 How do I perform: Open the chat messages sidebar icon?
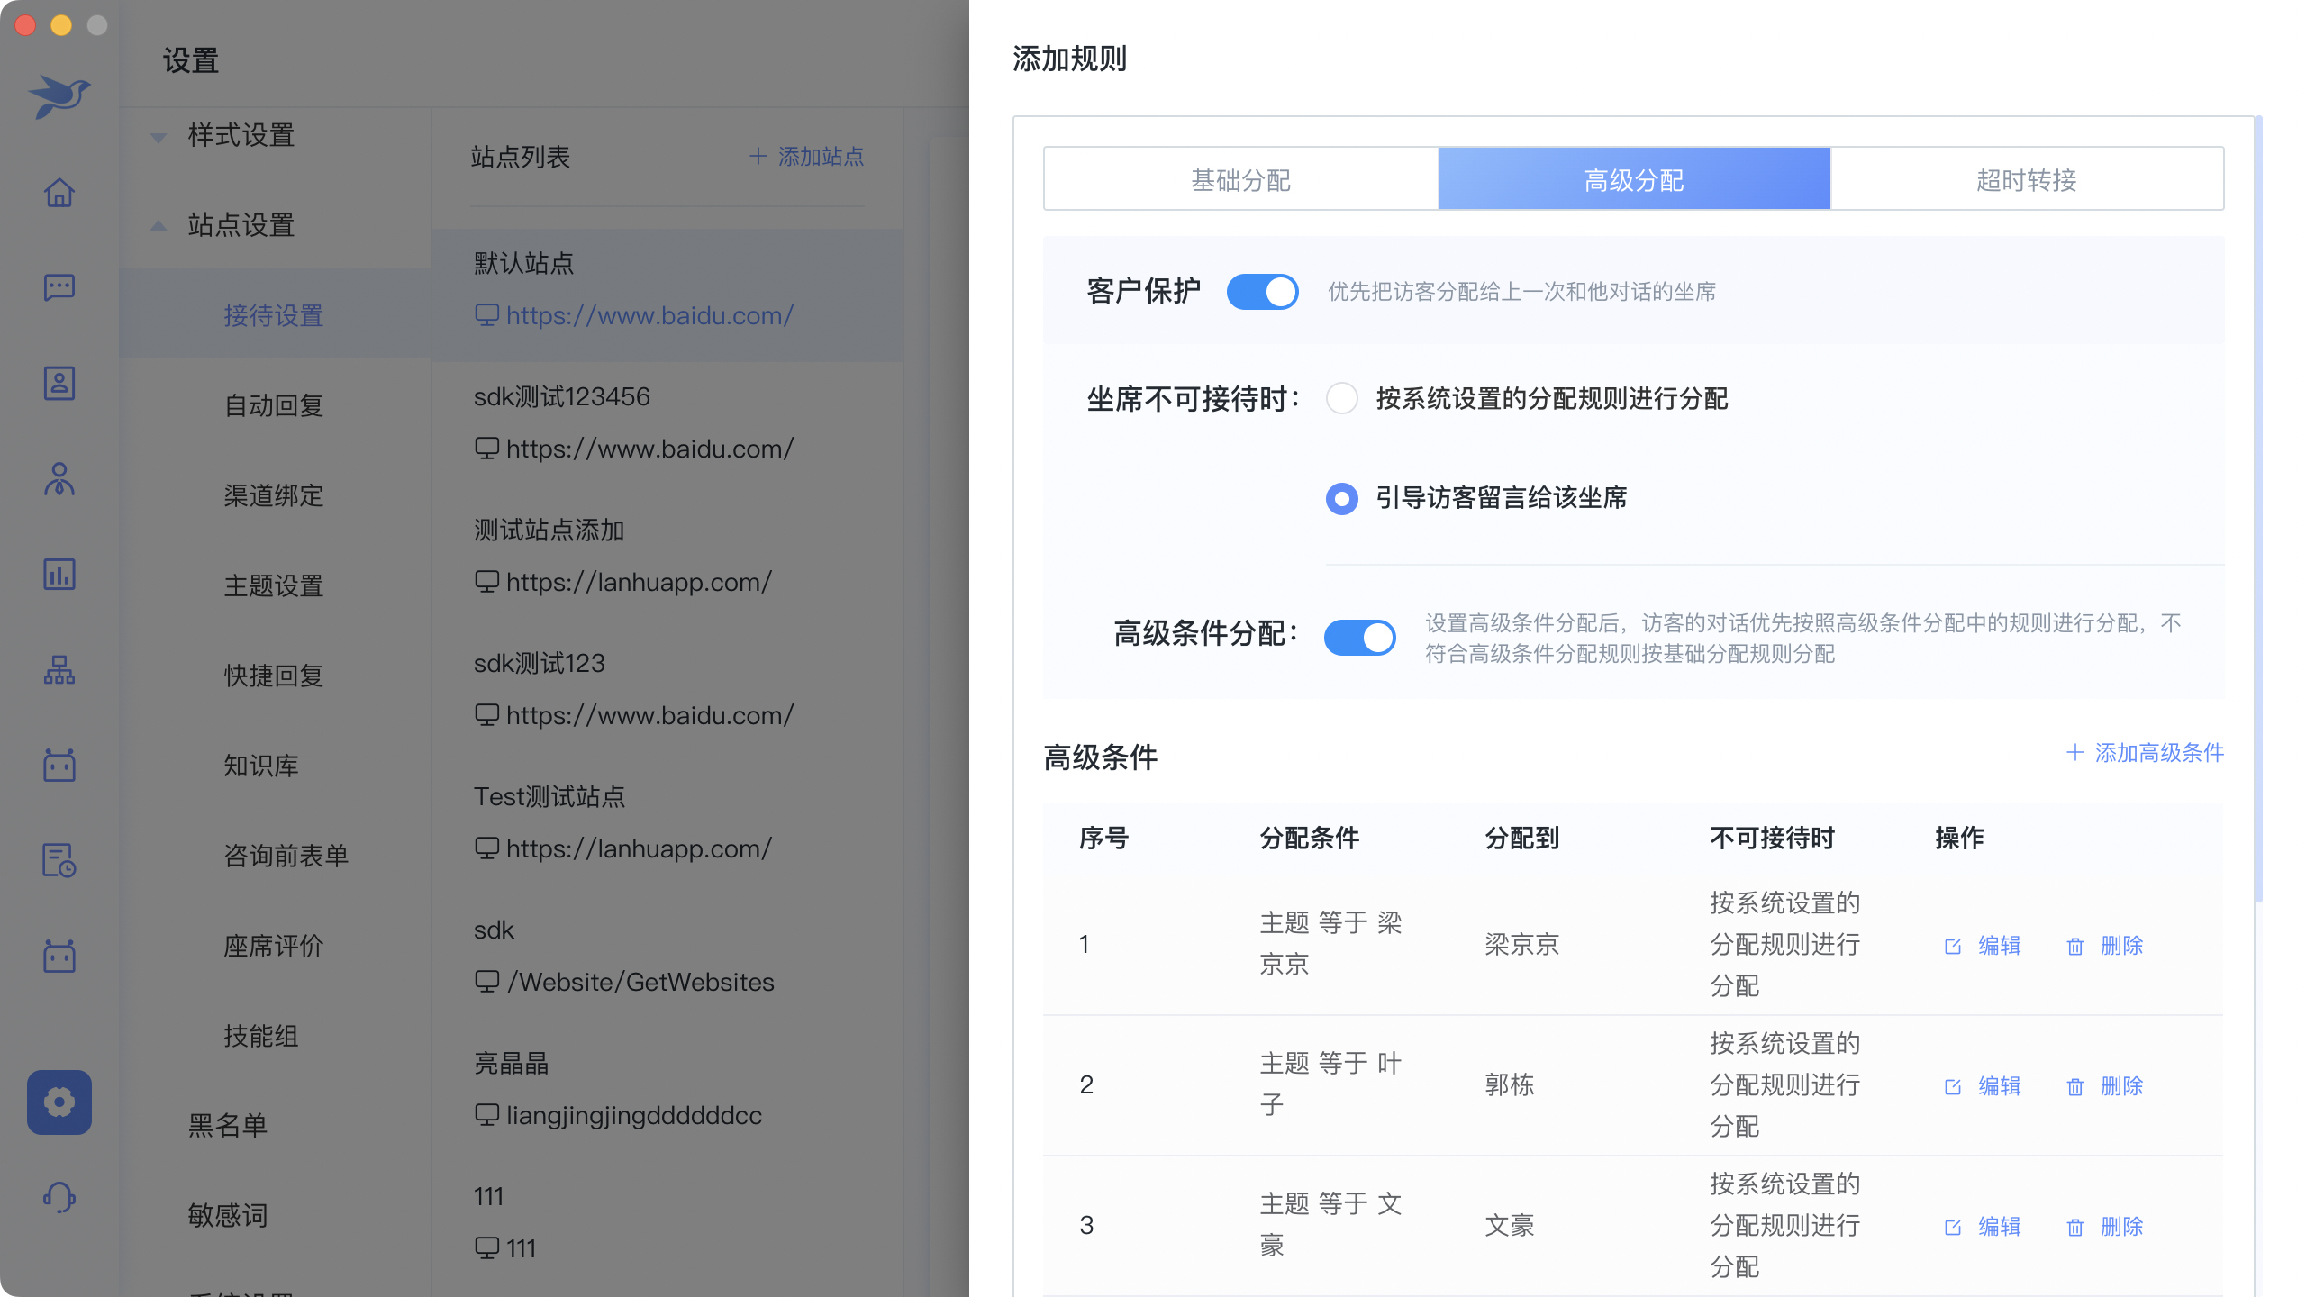point(59,288)
